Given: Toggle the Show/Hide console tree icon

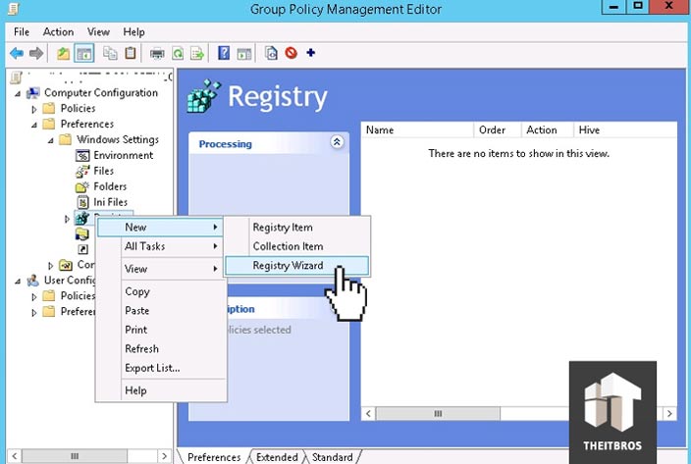Looking at the screenshot, I should tap(83, 54).
